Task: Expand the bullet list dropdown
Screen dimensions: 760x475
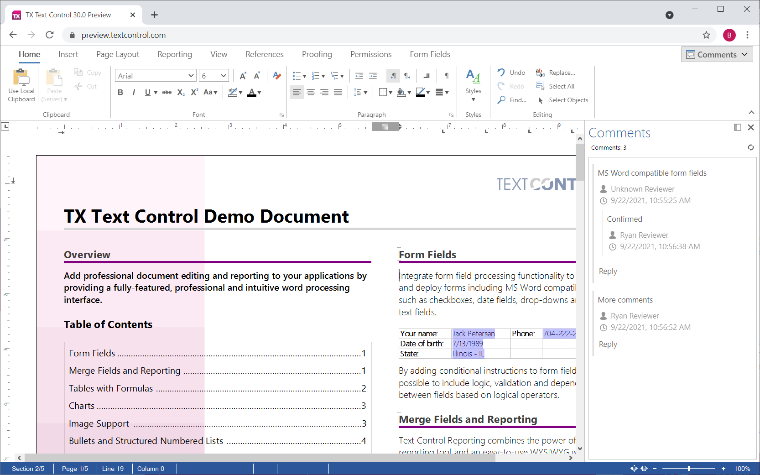Action: click(x=304, y=76)
